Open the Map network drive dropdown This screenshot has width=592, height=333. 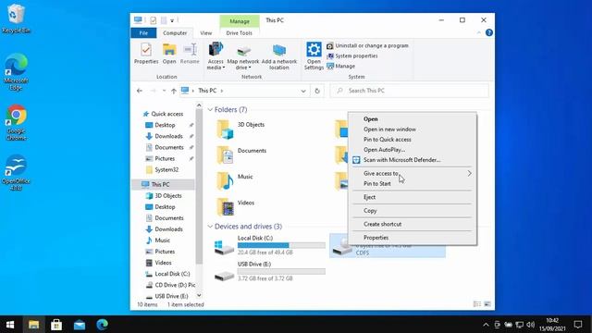pos(243,56)
